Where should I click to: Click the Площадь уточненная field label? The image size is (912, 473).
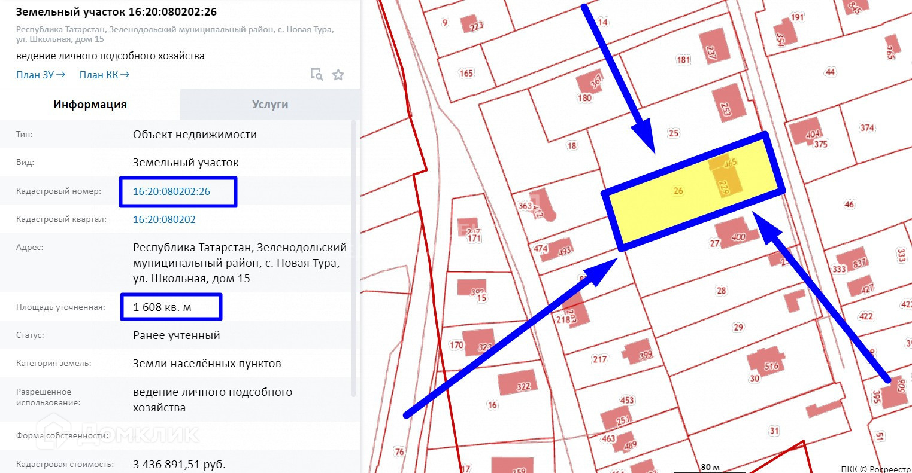(60, 307)
